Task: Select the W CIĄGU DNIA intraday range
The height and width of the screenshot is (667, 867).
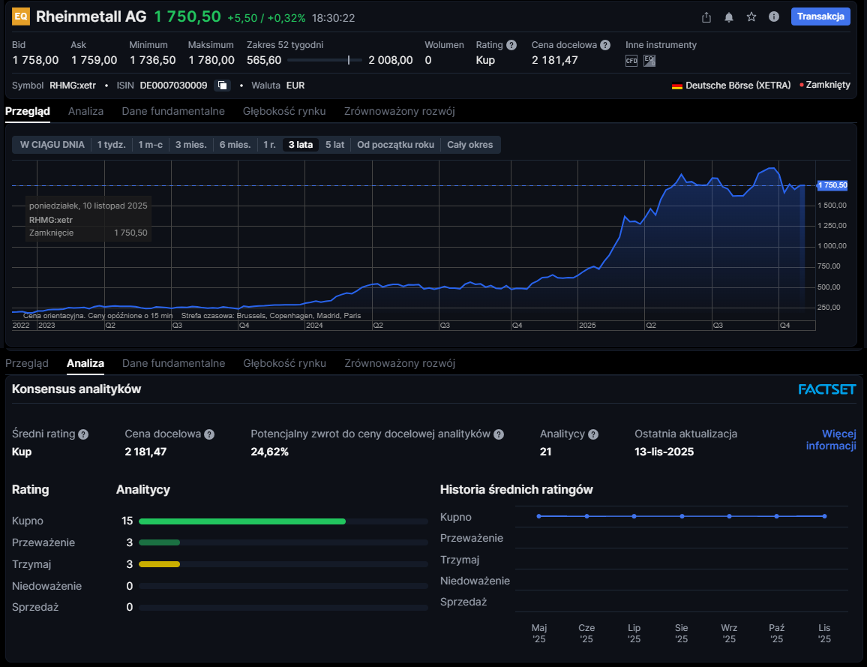Action: point(52,145)
